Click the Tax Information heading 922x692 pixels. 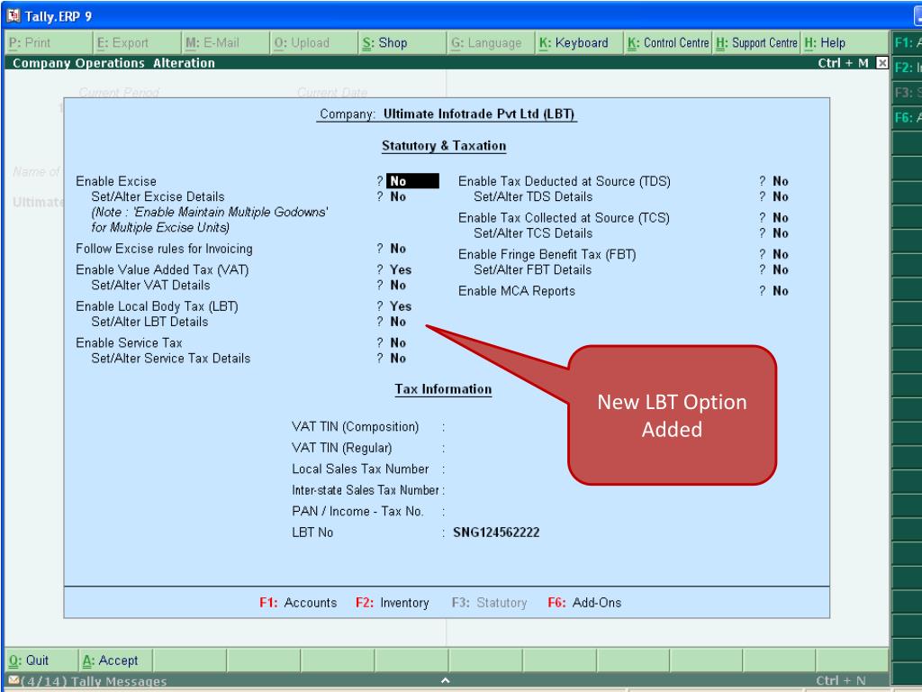click(x=443, y=389)
